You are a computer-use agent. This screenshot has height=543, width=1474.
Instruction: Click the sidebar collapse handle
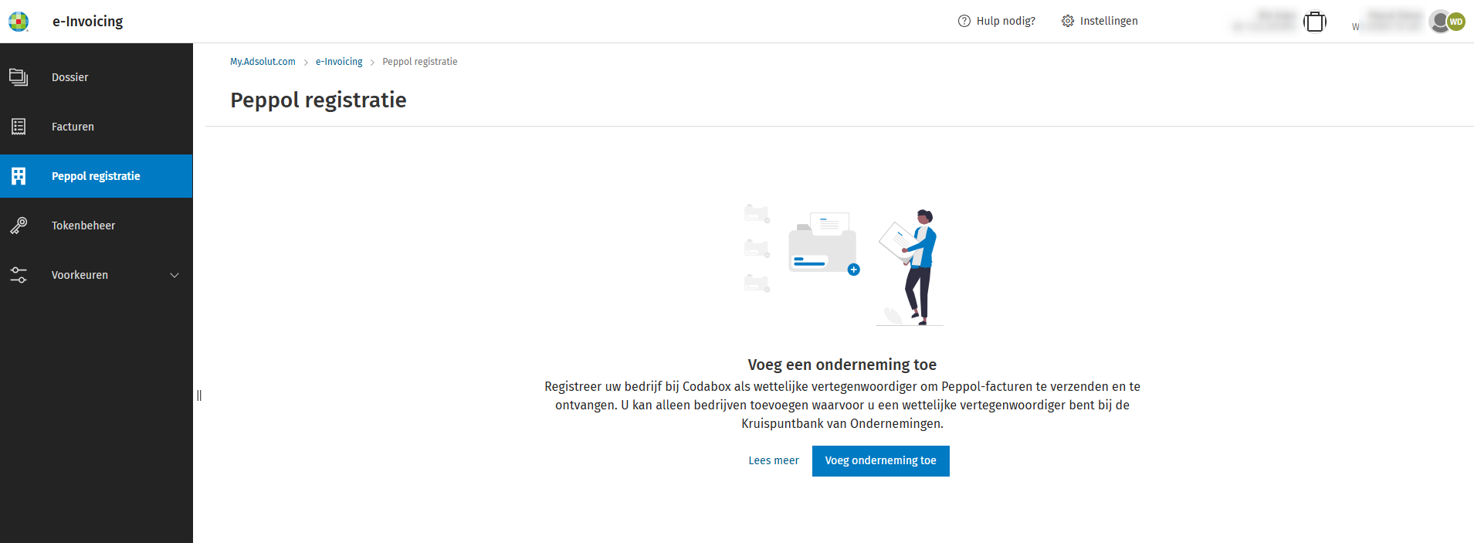[199, 395]
